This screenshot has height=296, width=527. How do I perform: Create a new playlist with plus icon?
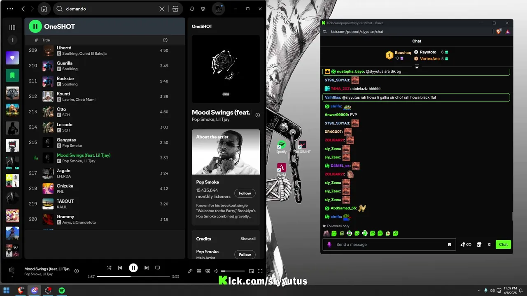[x=12, y=40]
